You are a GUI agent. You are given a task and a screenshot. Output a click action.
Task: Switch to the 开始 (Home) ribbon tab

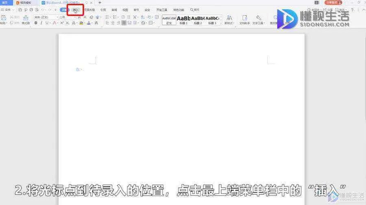coord(64,10)
